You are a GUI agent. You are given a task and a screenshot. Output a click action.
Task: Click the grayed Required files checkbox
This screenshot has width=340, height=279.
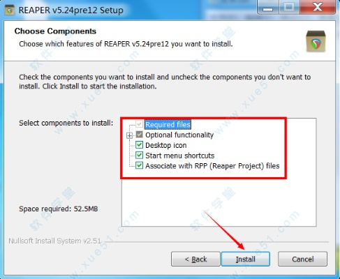tap(139, 124)
